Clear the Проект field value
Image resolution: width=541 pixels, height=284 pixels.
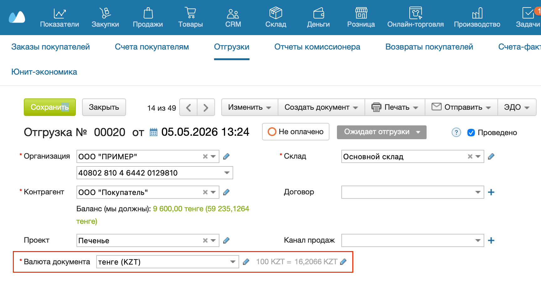click(205, 240)
